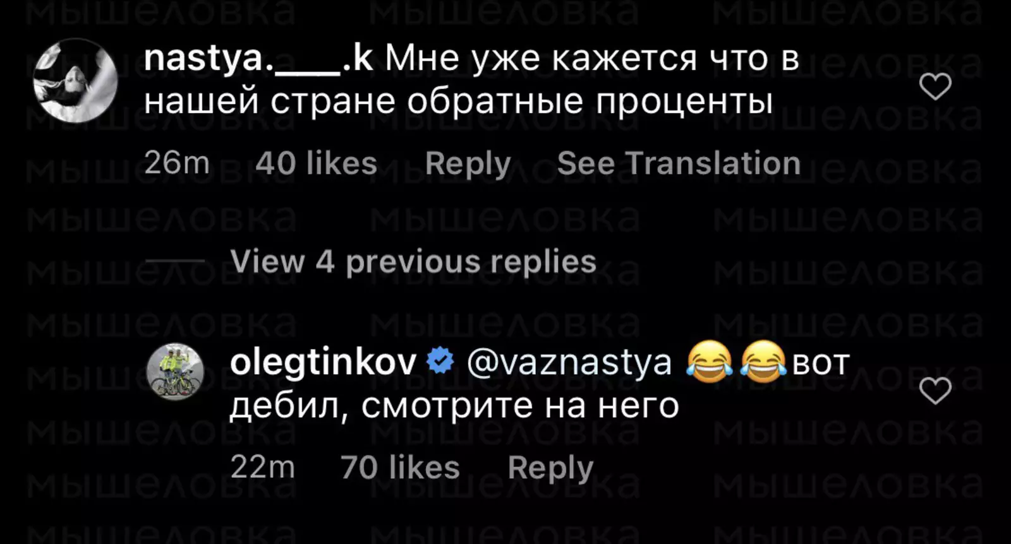
Task: Open olegtinkov's cyclists profile picture
Action: point(175,372)
